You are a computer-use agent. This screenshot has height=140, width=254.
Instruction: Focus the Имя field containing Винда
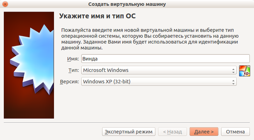tap(165, 59)
